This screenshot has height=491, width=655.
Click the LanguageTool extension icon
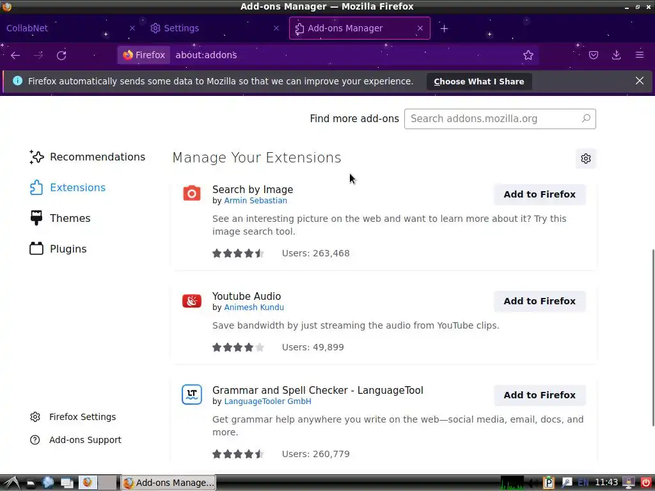tap(192, 394)
